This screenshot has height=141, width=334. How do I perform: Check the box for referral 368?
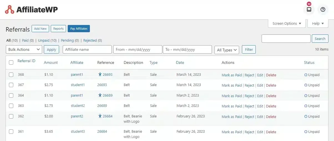11,75
